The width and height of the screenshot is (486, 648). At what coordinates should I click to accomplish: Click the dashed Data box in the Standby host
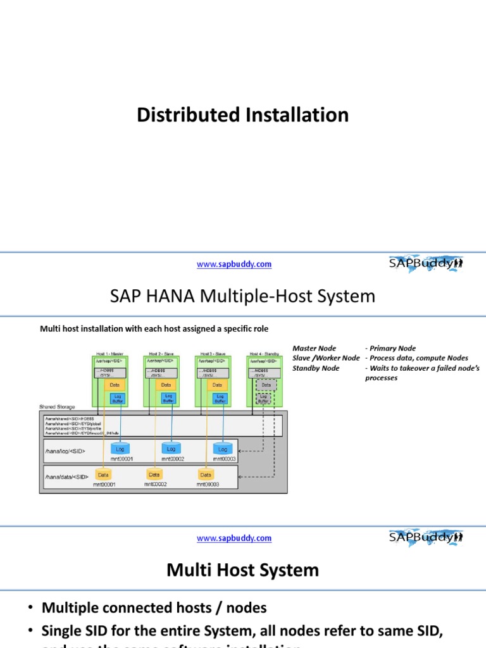(266, 385)
